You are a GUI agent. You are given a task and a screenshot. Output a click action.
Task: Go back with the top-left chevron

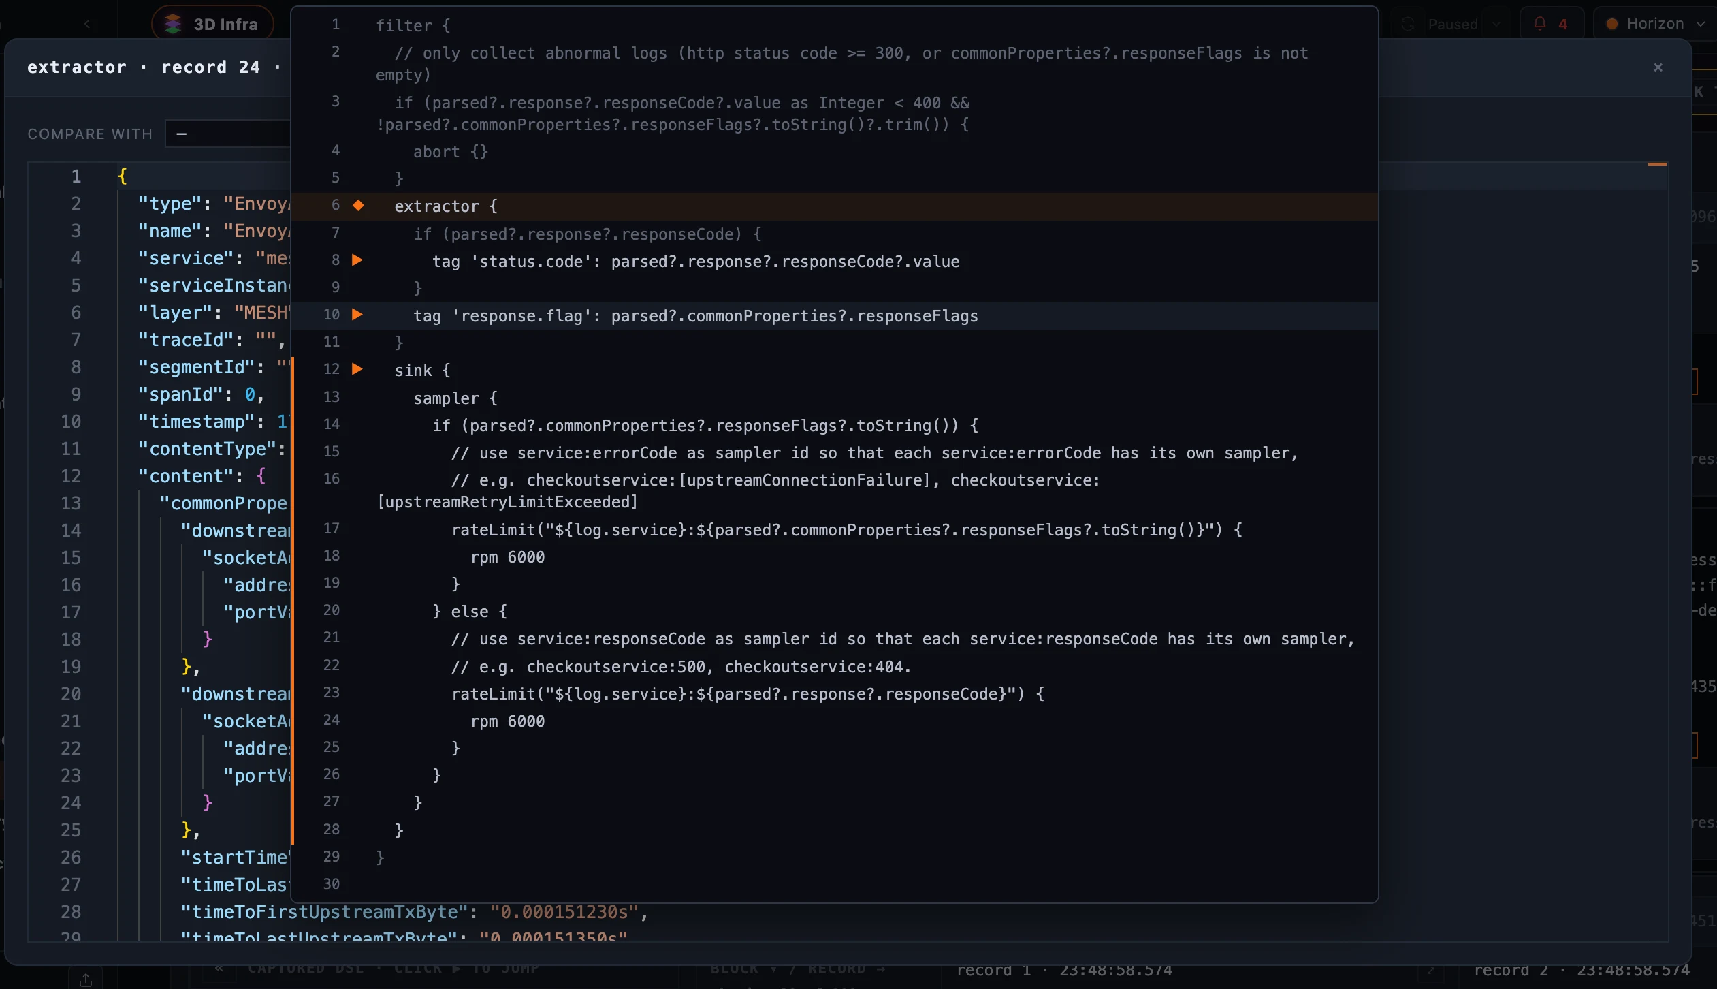coord(87,24)
